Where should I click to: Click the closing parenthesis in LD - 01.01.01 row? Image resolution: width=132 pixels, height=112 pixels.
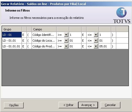tap(114, 46)
